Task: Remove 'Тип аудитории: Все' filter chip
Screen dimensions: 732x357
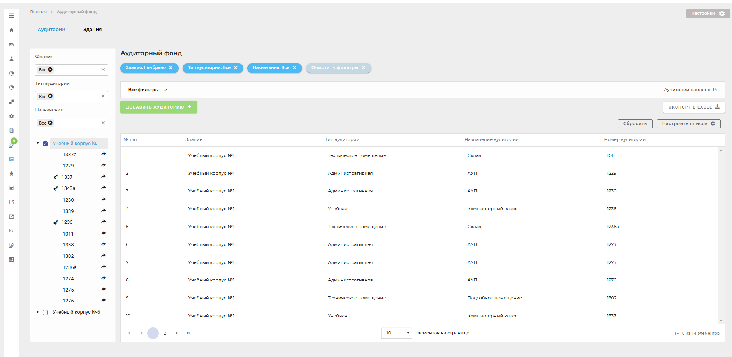Action: tap(236, 68)
